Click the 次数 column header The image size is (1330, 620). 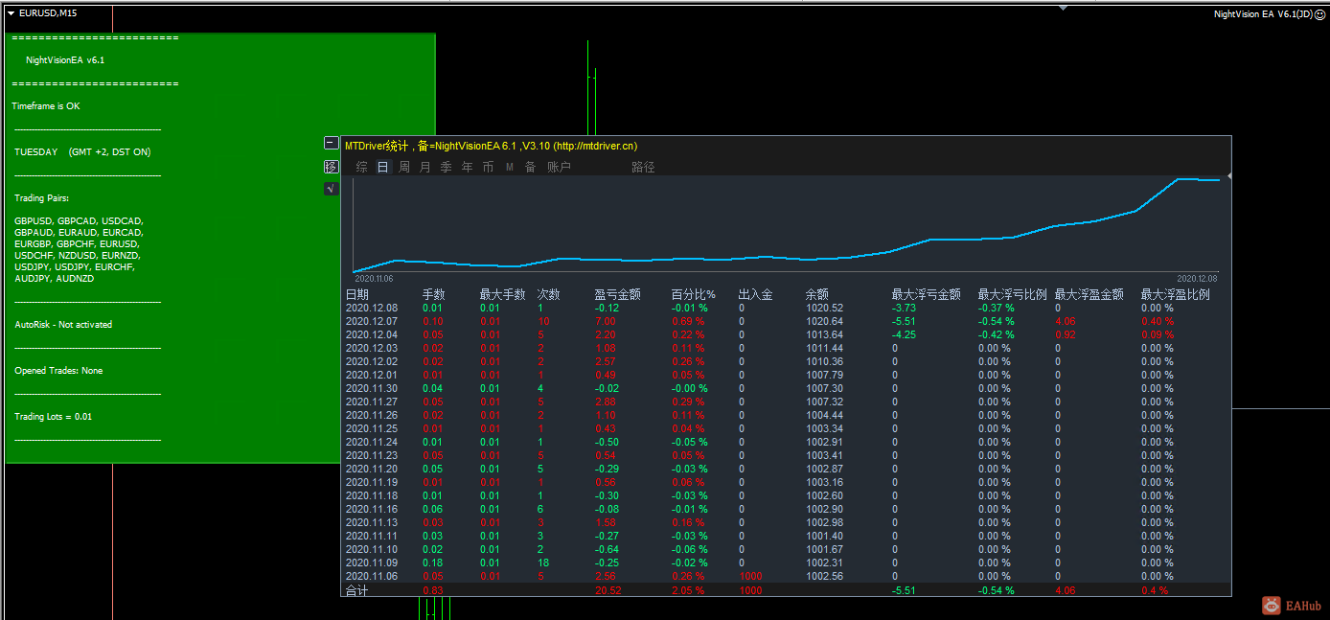click(549, 295)
